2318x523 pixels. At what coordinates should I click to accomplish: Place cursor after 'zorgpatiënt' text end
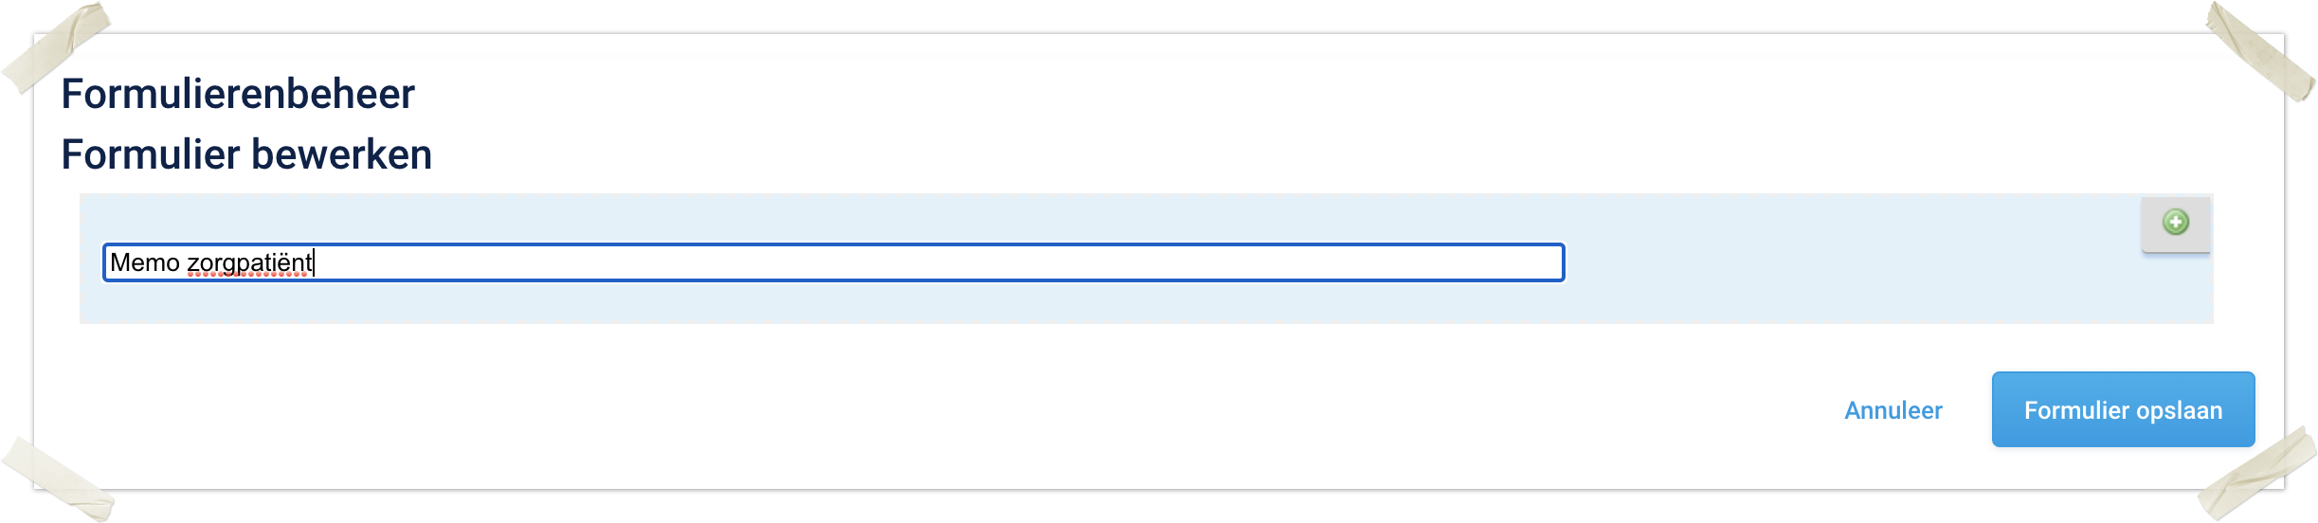click(314, 262)
